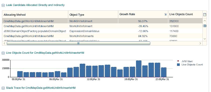Click the table rows view icon
This screenshot has width=211, height=92.
(x=205, y=26)
